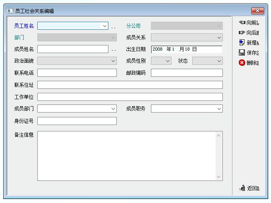This screenshot has height=203, width=271.
Task: Click the 备注信息 scrollbar down arrow
Action: click(219, 176)
